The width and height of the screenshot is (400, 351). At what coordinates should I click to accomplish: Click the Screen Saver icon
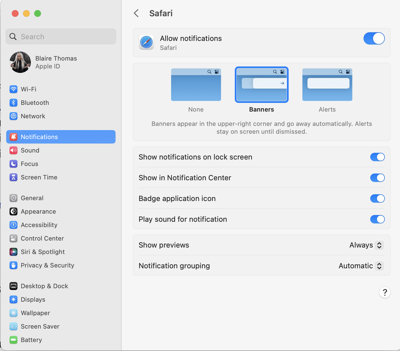coord(13,326)
